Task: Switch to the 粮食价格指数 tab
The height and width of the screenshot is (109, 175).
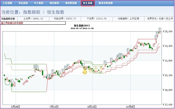Action: (x=106, y=3)
